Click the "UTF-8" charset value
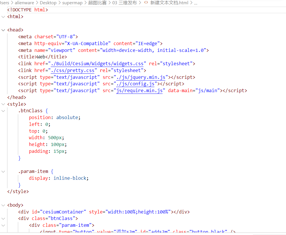The width and height of the screenshot is (286, 235). pos(66,37)
